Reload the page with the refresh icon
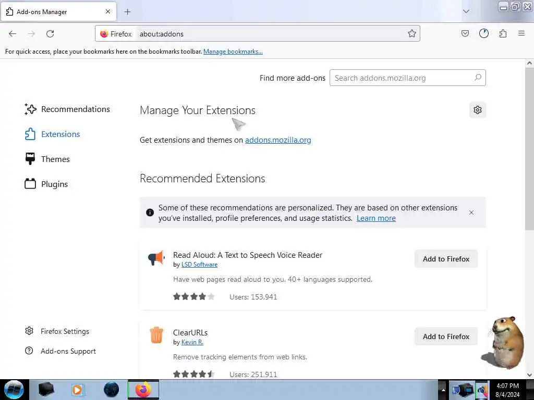Screen dimensions: 534x400 coord(50,34)
